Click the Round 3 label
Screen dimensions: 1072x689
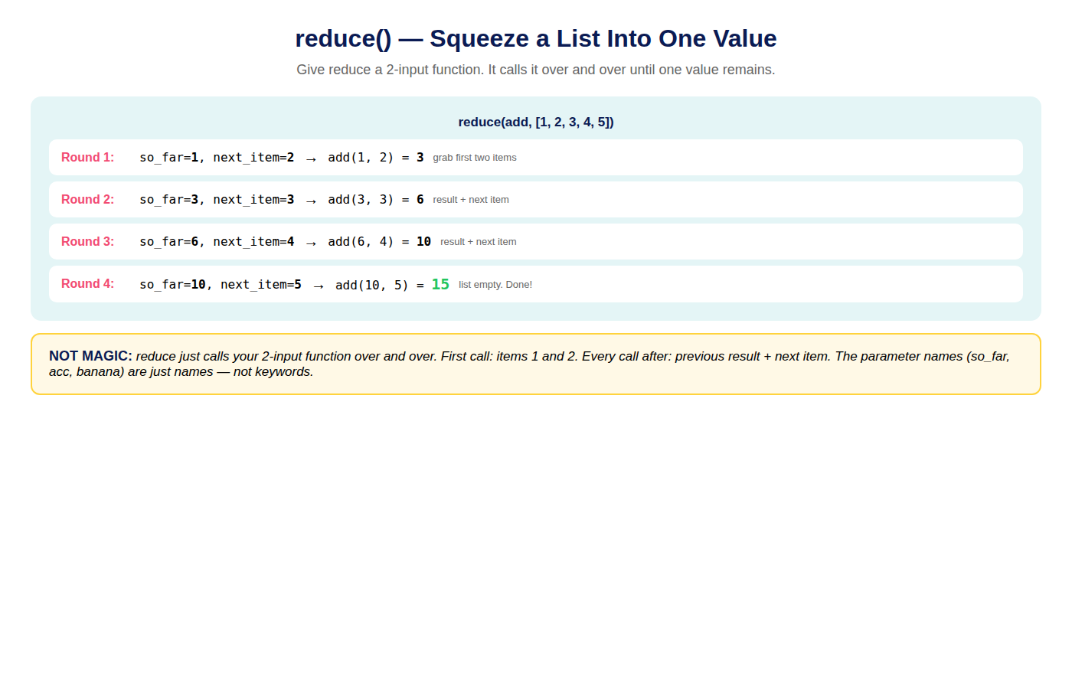[x=88, y=241]
